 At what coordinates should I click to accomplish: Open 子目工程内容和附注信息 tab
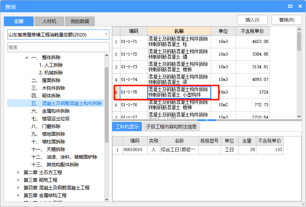point(171,127)
